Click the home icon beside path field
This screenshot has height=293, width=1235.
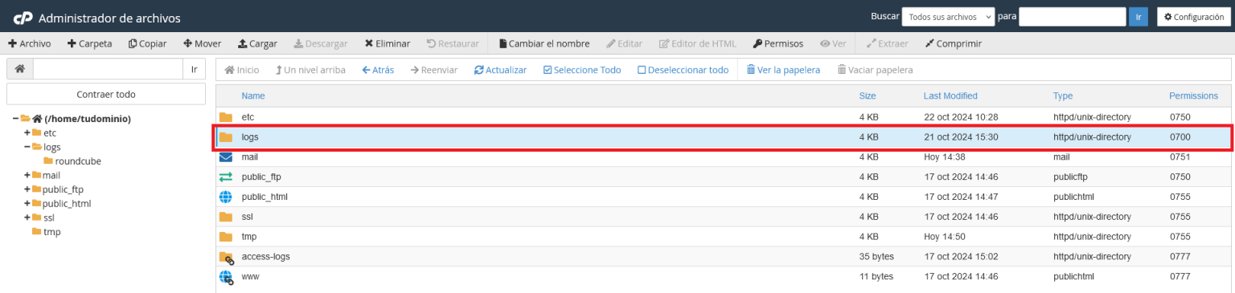pos(20,69)
